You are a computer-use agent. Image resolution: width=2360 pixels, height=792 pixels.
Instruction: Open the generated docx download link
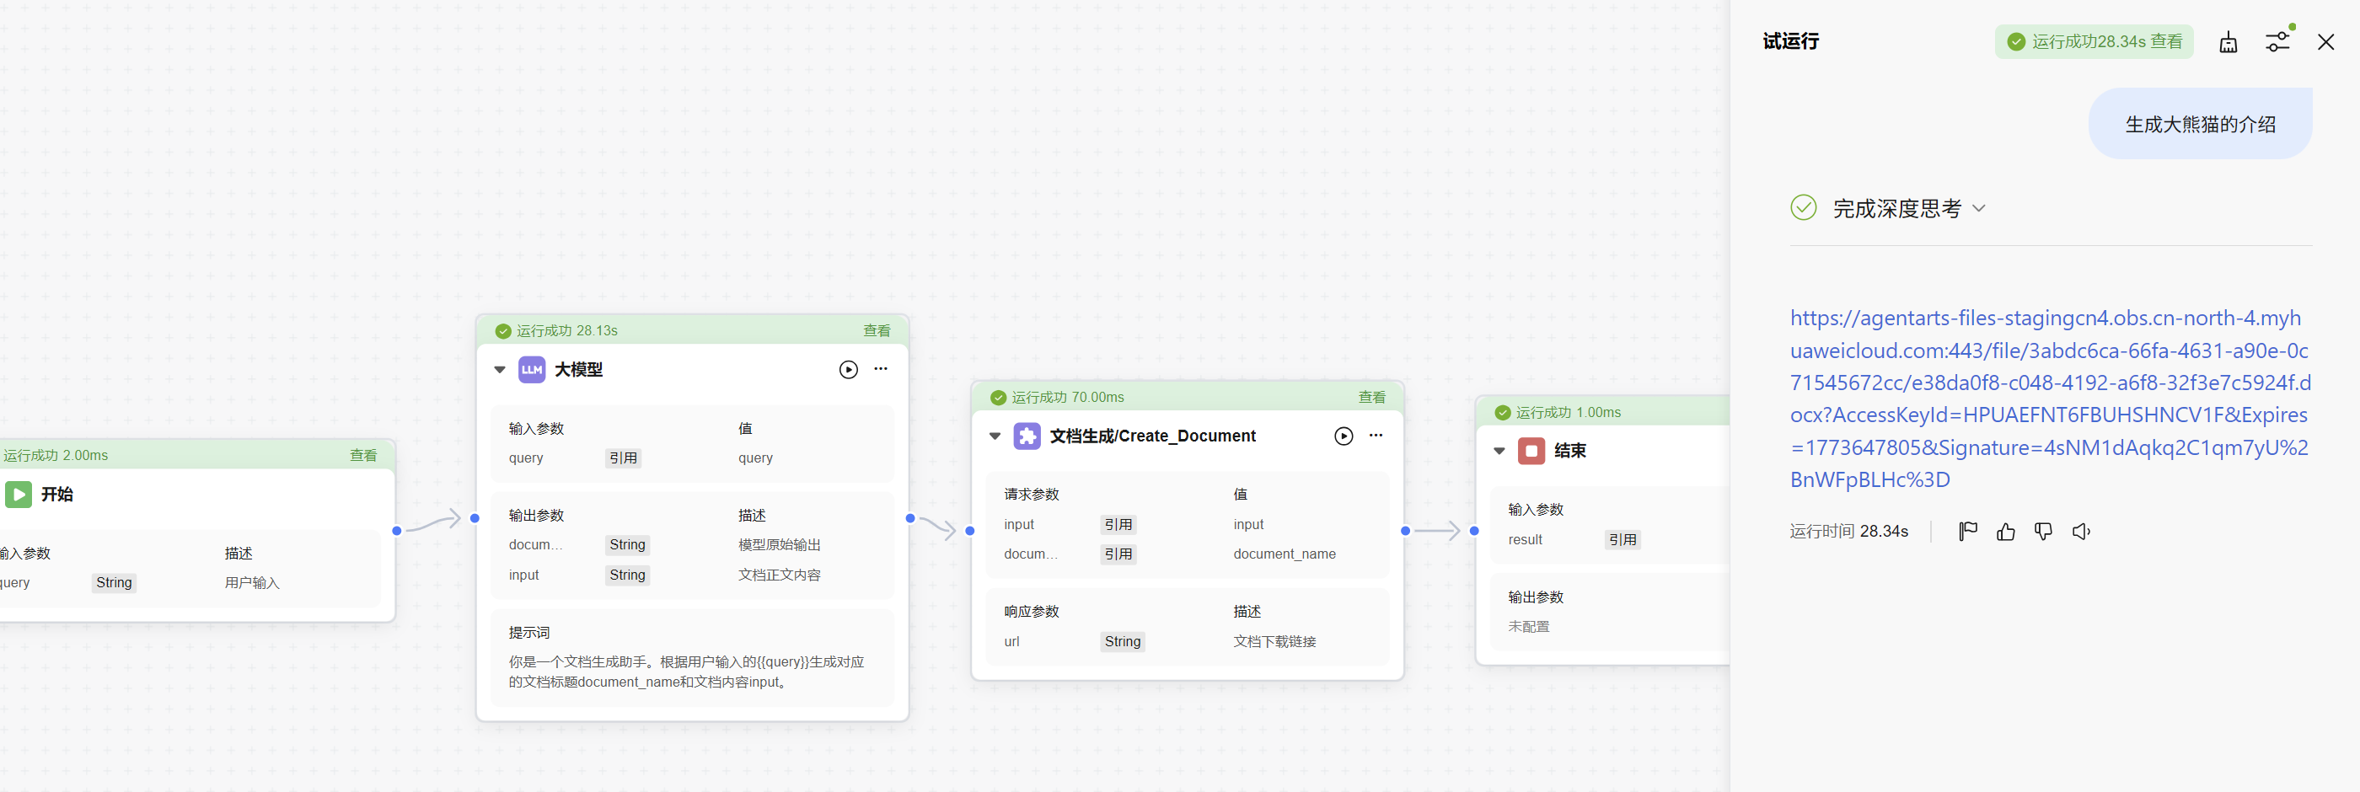[2051, 399]
